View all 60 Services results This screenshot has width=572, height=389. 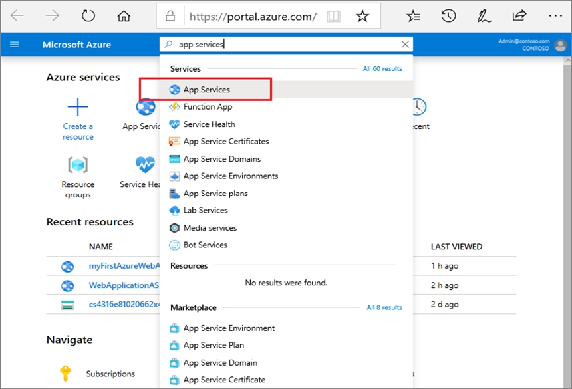tap(382, 68)
